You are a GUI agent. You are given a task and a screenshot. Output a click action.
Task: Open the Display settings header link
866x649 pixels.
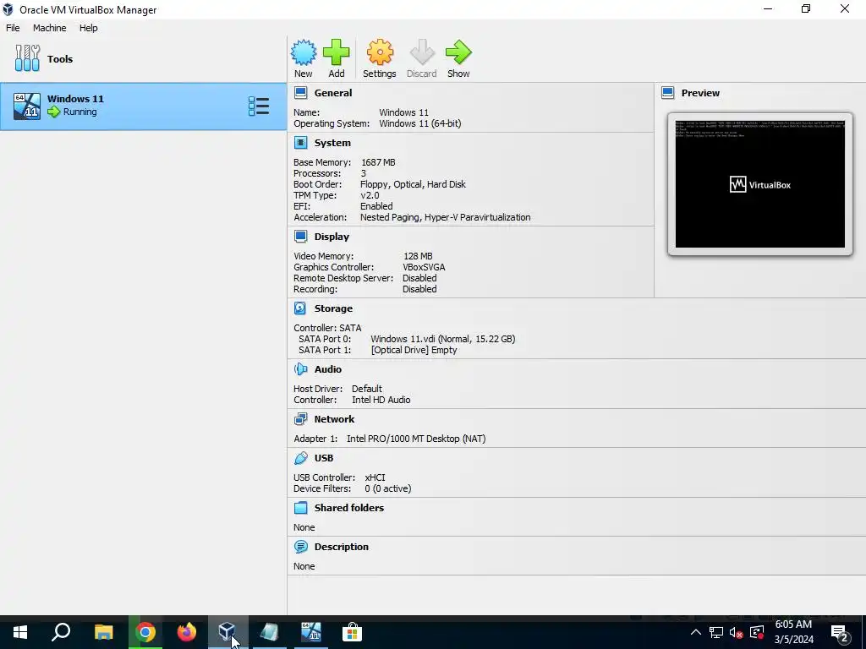click(332, 237)
